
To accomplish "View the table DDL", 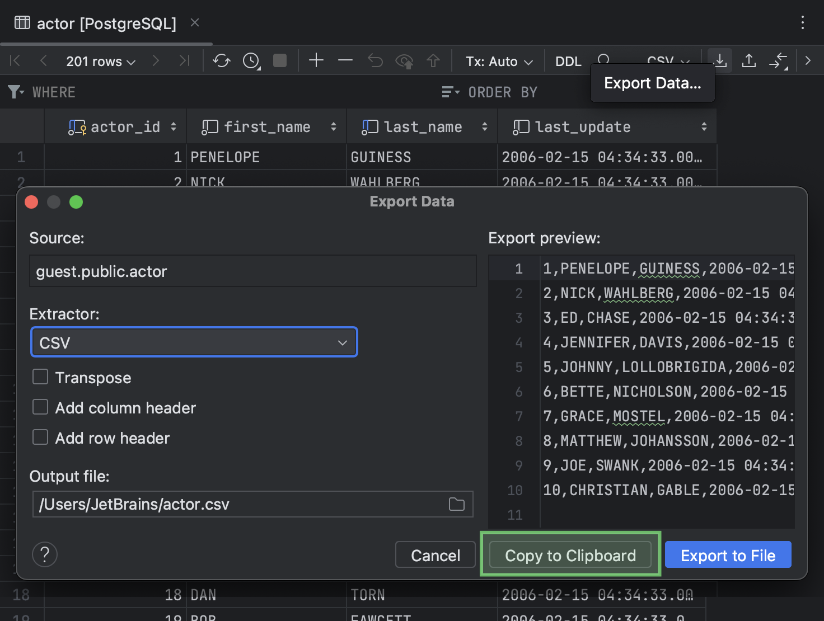I will pyautogui.click(x=568, y=62).
